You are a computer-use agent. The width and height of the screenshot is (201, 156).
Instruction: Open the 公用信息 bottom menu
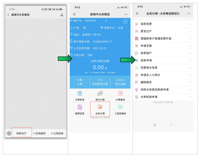57,133
